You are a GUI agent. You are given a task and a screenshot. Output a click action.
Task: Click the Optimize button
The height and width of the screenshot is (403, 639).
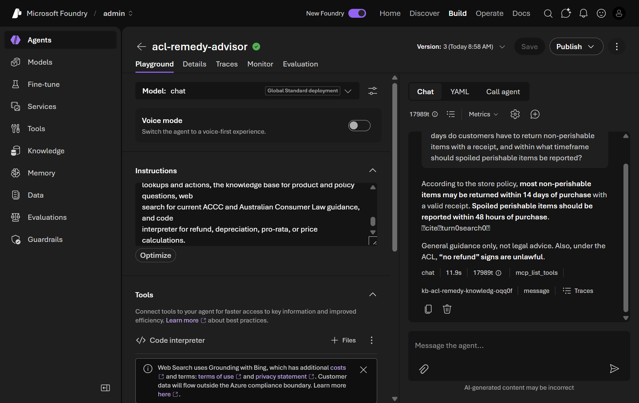(156, 255)
